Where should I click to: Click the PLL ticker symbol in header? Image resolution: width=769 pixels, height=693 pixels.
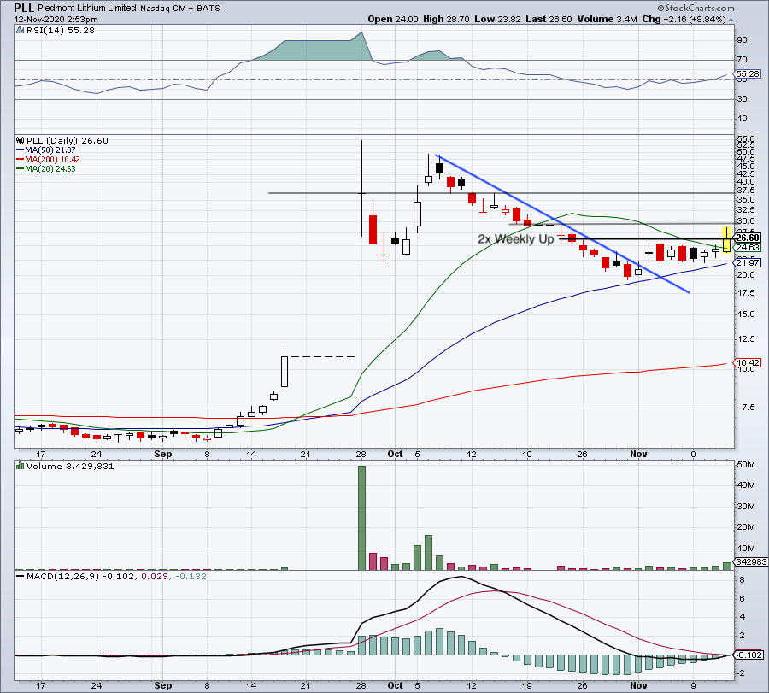pos(24,8)
